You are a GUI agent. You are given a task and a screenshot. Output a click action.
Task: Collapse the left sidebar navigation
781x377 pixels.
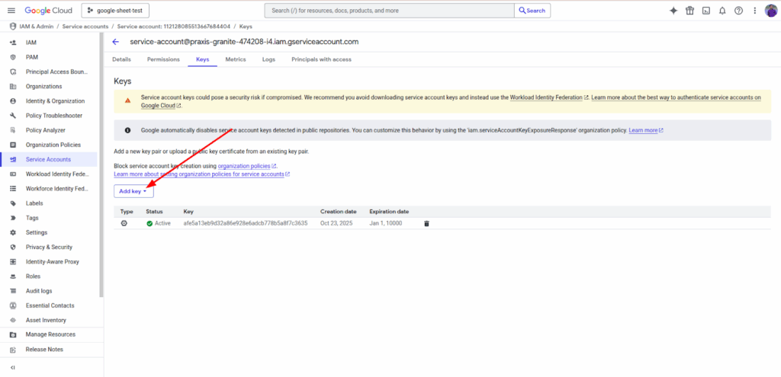(x=13, y=368)
